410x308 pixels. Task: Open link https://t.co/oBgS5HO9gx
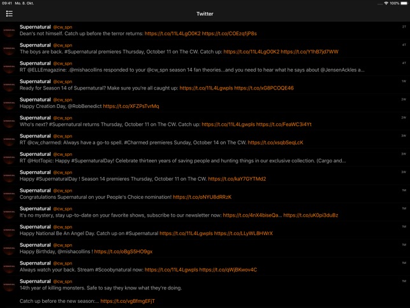click(123, 252)
